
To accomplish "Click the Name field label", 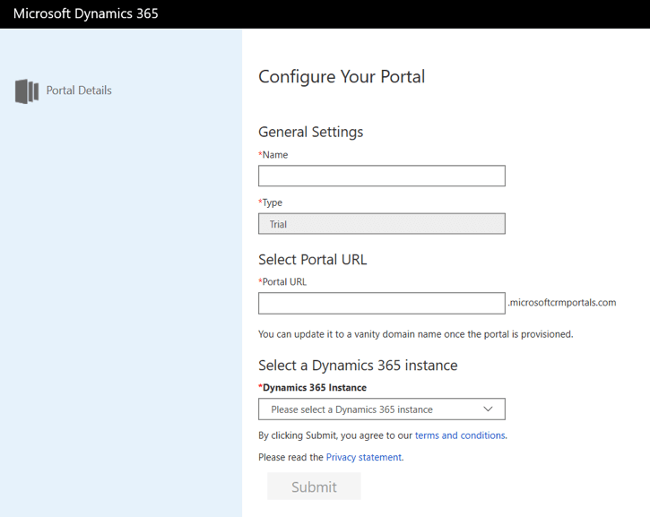I will [273, 155].
